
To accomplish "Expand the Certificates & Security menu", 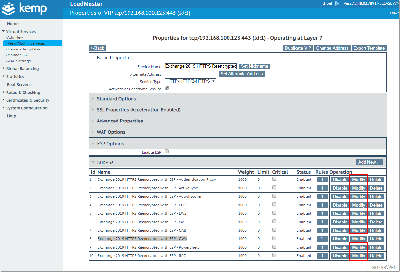I will 28,100.
